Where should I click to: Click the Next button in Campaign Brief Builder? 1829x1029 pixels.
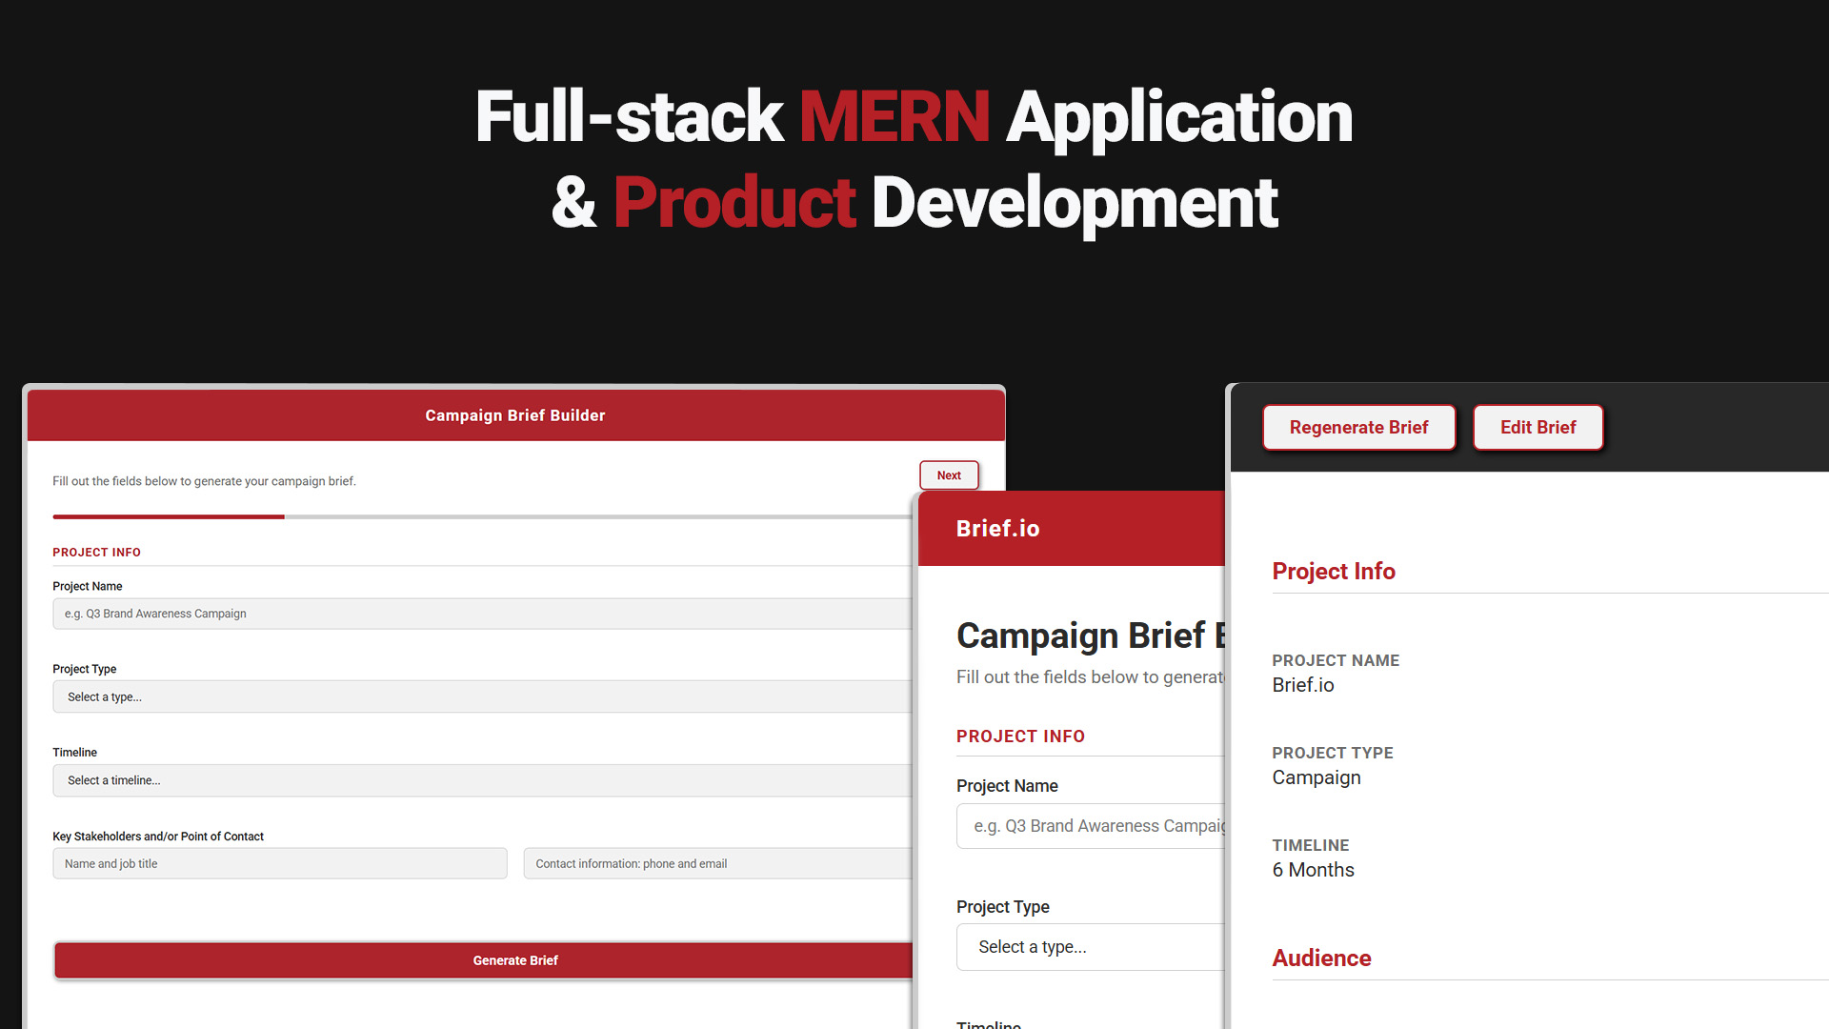click(949, 475)
